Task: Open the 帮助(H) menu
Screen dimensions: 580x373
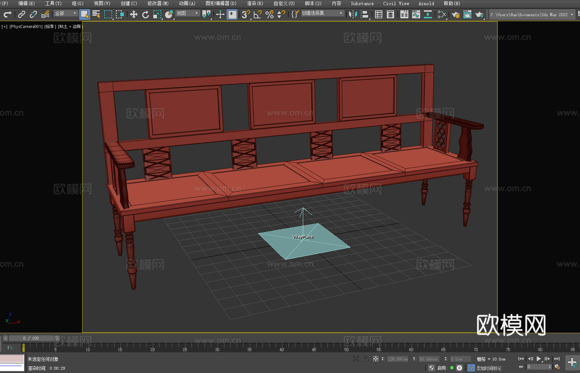Action: pos(452,3)
